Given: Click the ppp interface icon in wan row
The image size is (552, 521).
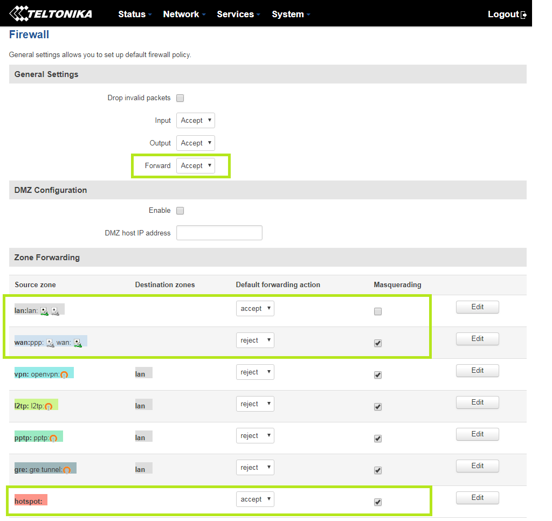Looking at the screenshot, I should (50, 343).
